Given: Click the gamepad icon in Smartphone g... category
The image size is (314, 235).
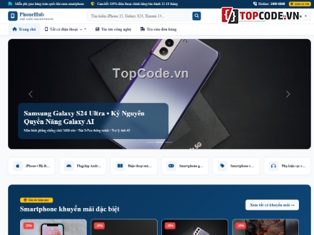Looking at the screenshot, I should [171, 166].
